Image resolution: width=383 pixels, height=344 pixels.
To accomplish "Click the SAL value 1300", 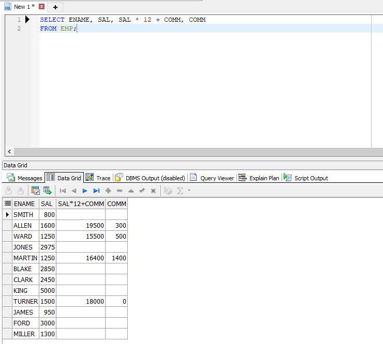I will click(x=48, y=334).
